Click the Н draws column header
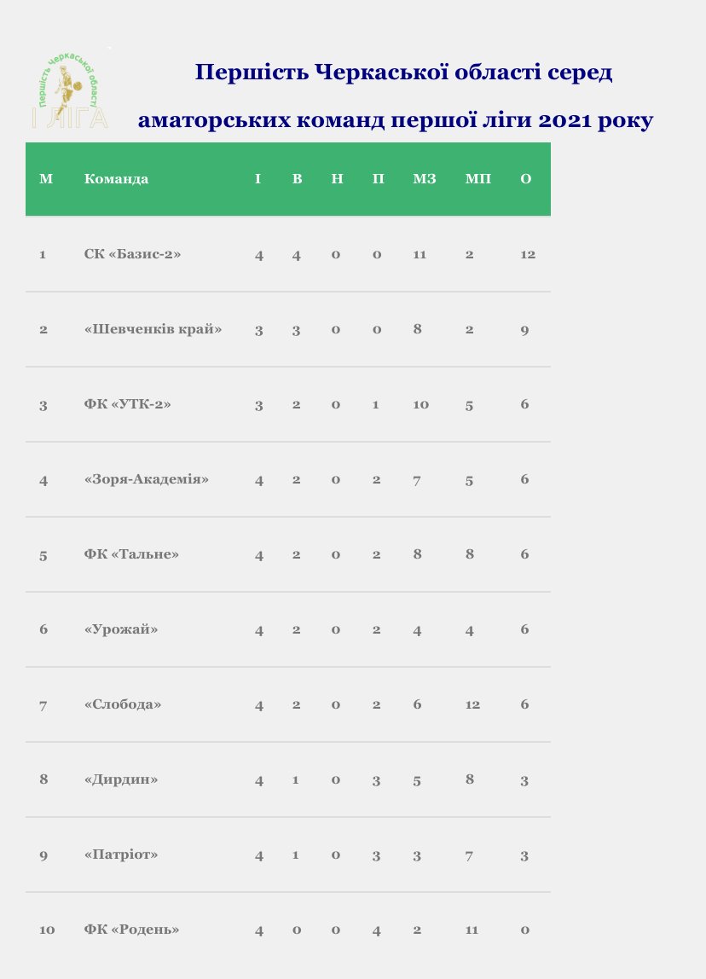The height and width of the screenshot is (979, 706). pos(337,178)
